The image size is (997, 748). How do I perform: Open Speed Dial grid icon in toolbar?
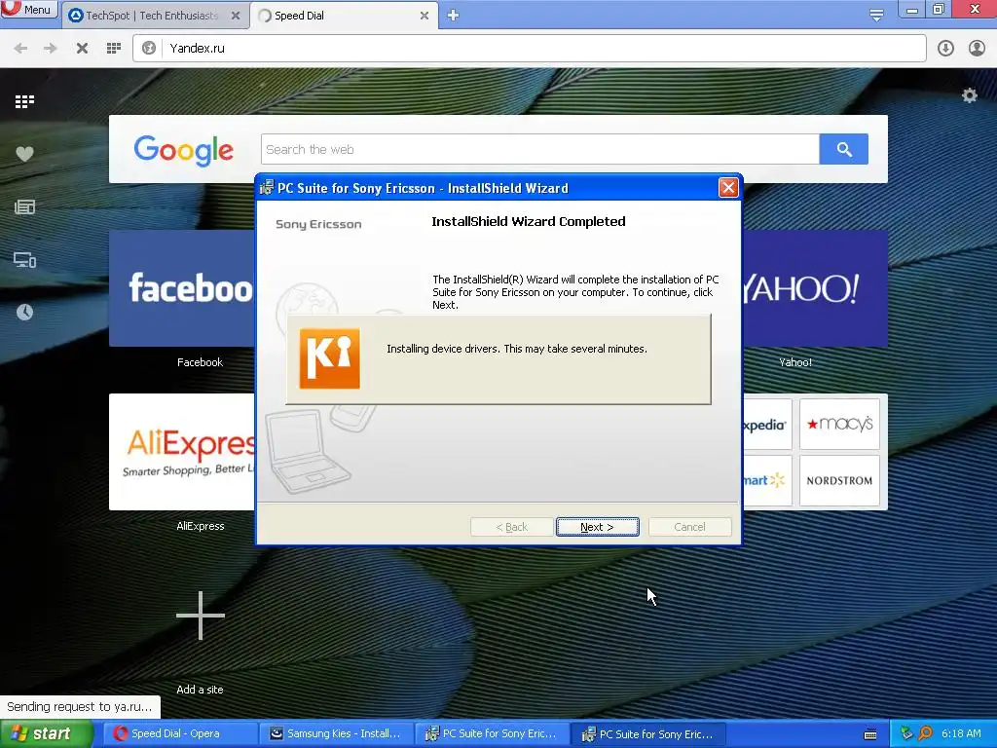click(114, 49)
